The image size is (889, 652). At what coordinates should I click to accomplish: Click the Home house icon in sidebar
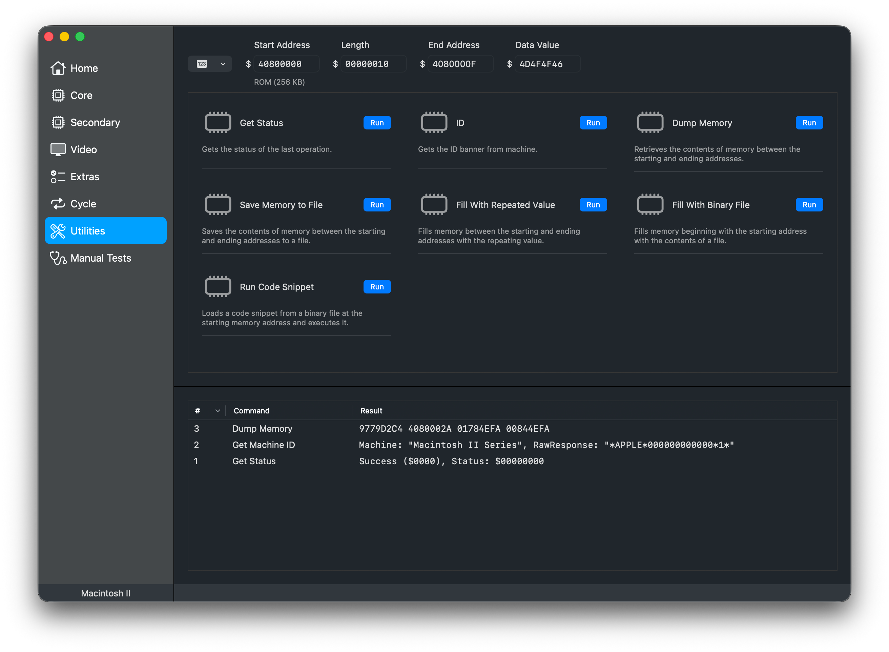[58, 68]
